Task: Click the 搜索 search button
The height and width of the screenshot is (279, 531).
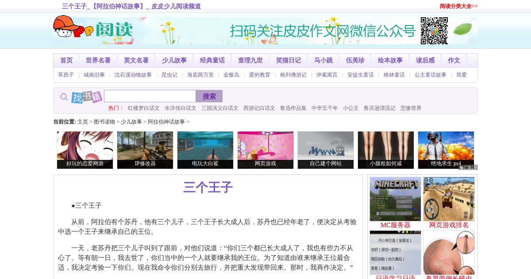Action: 209,96
